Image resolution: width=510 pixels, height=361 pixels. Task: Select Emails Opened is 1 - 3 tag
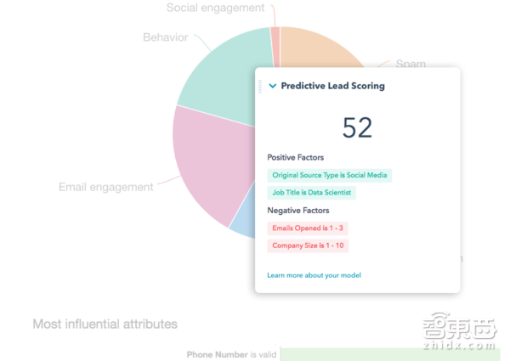coord(307,228)
